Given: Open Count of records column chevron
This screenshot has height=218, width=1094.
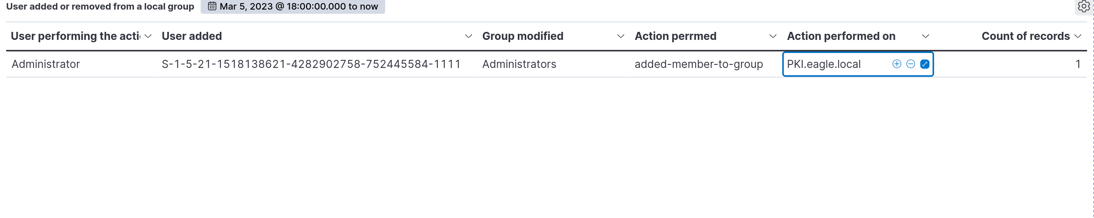Looking at the screenshot, I should pyautogui.click(x=1078, y=36).
